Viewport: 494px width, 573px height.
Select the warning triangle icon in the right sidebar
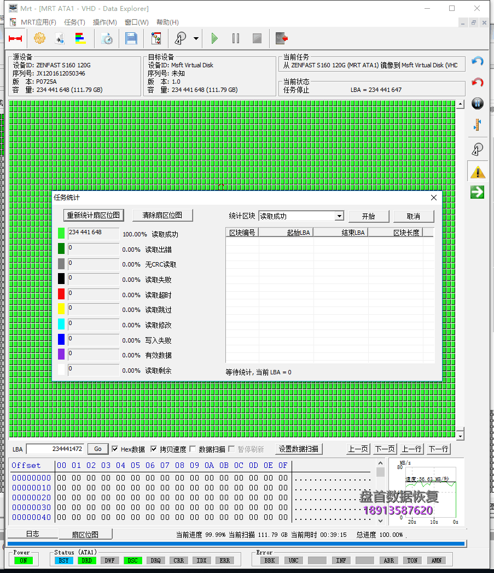point(477,171)
